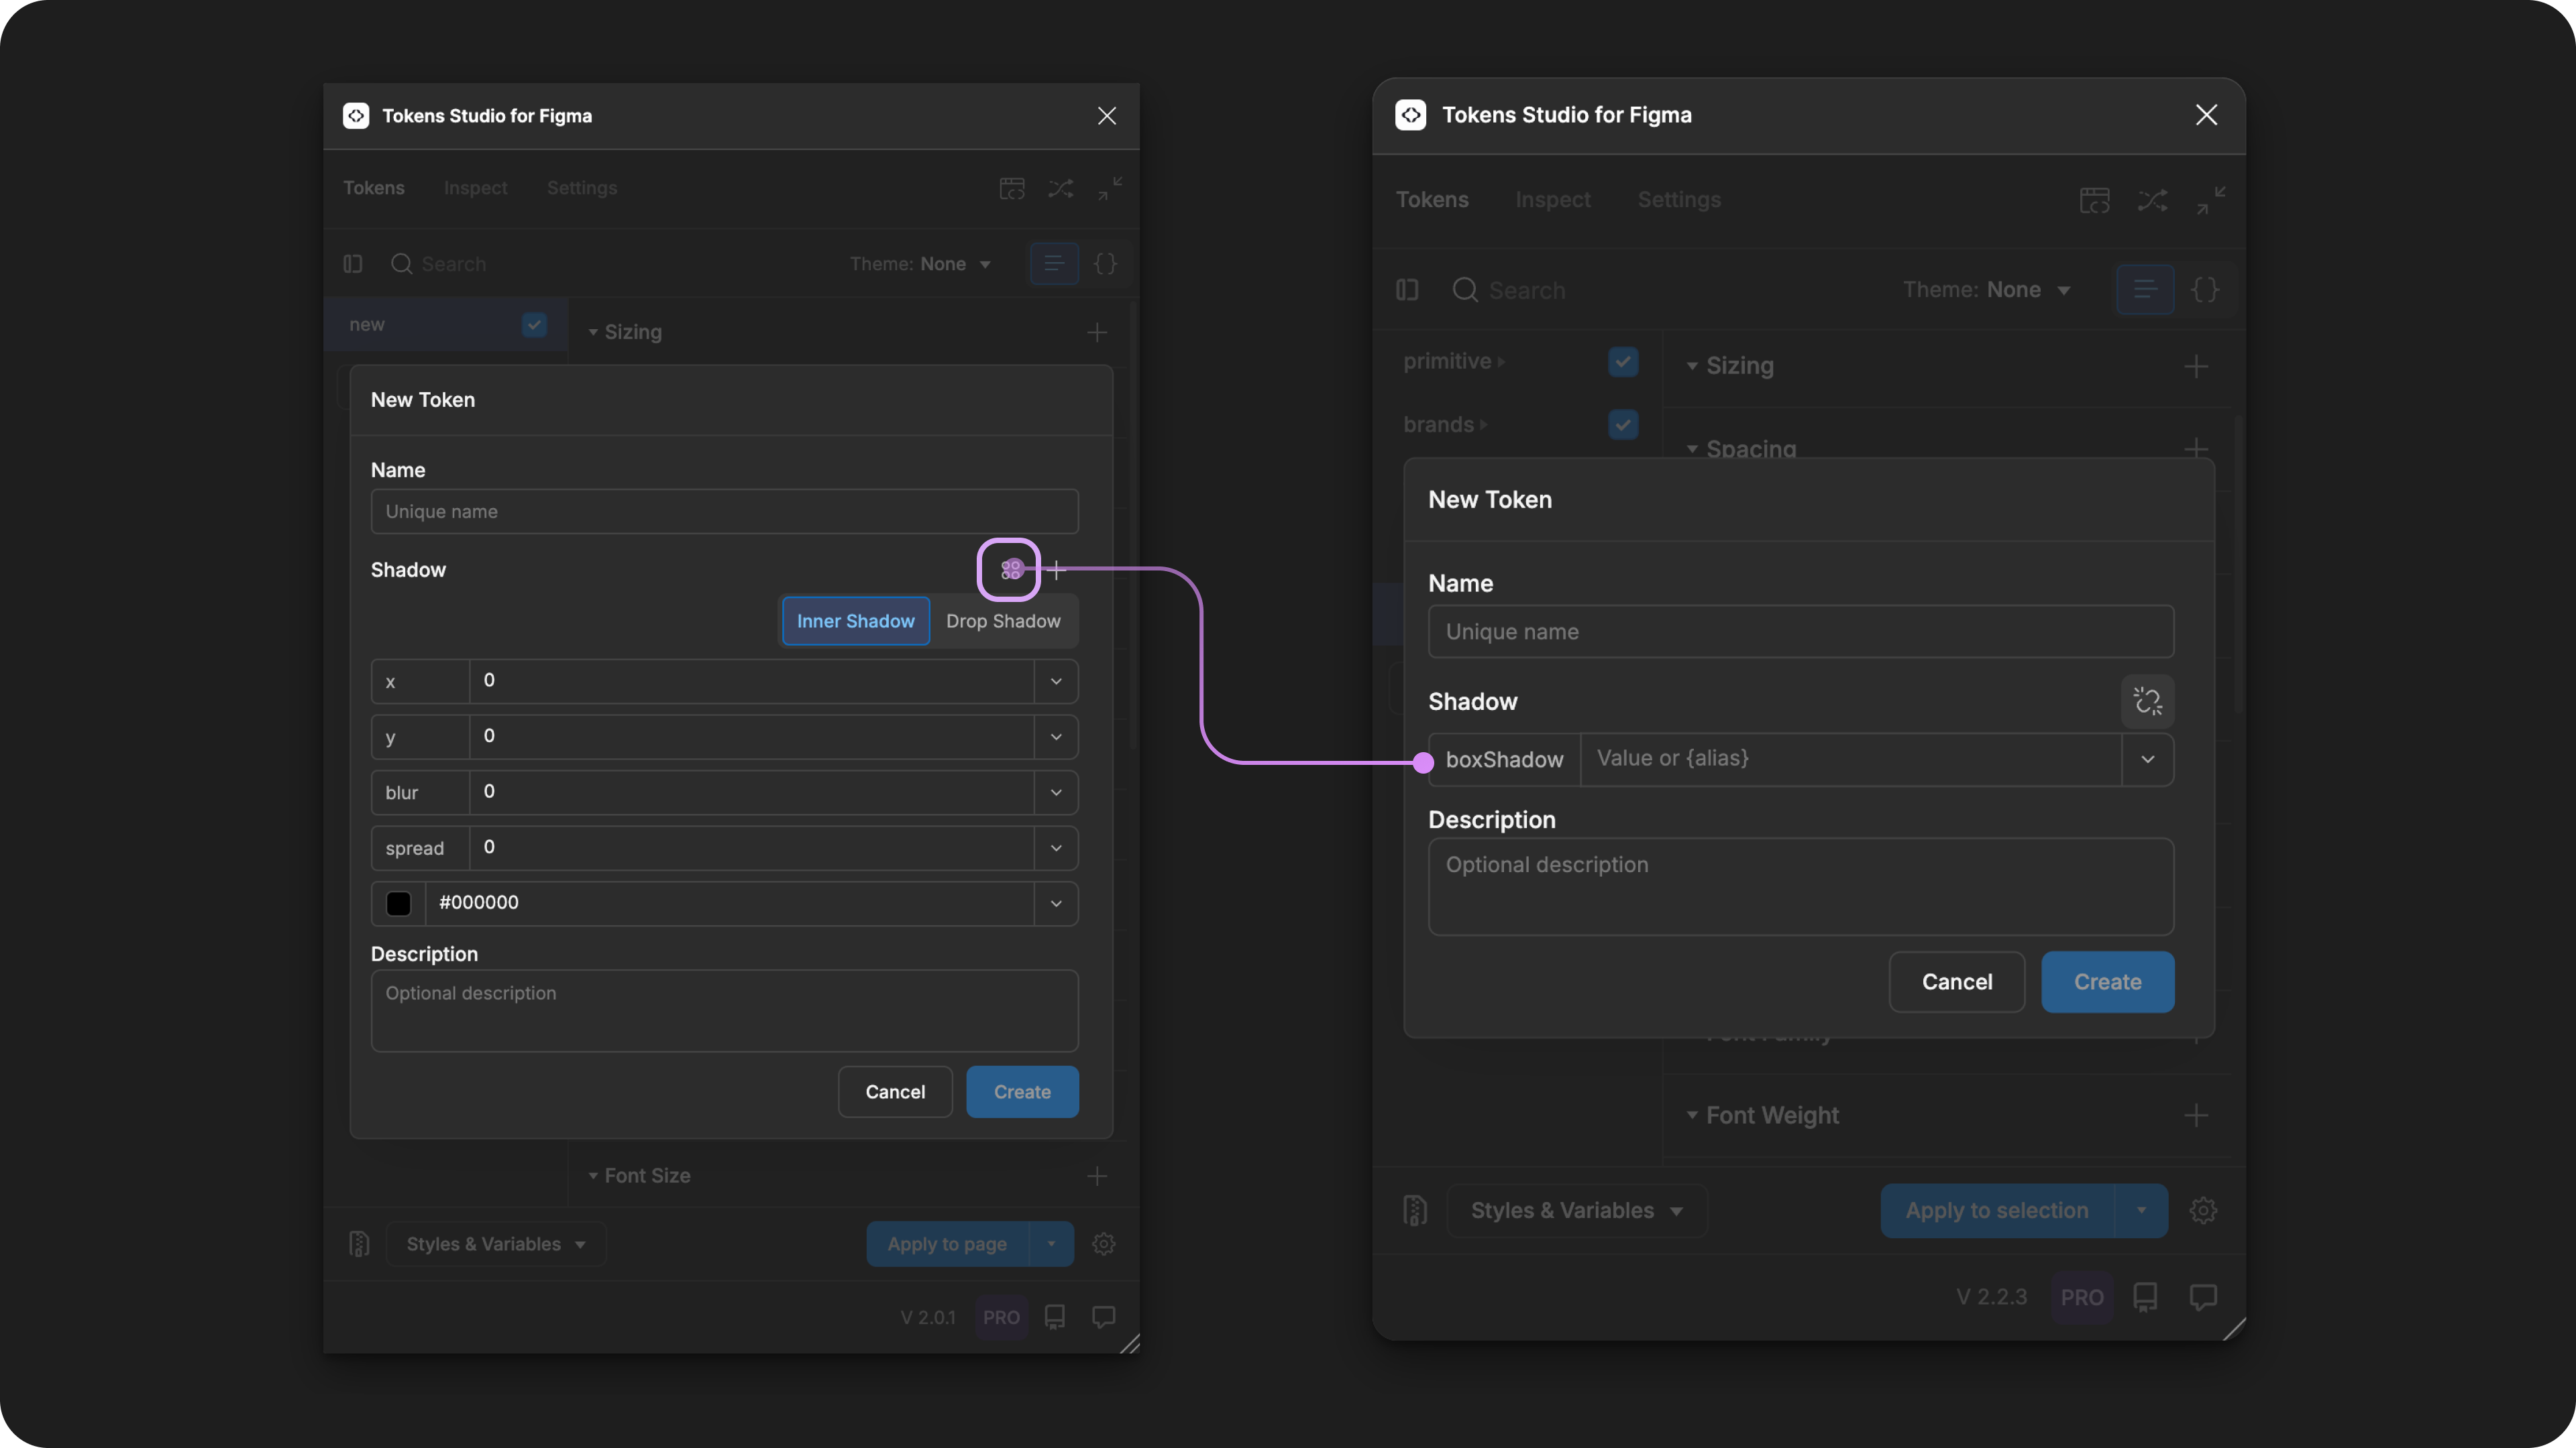Viewport: 2576px width, 1448px height.
Task: Add a Font Size token with plus icon
Action: [x=1097, y=1176]
